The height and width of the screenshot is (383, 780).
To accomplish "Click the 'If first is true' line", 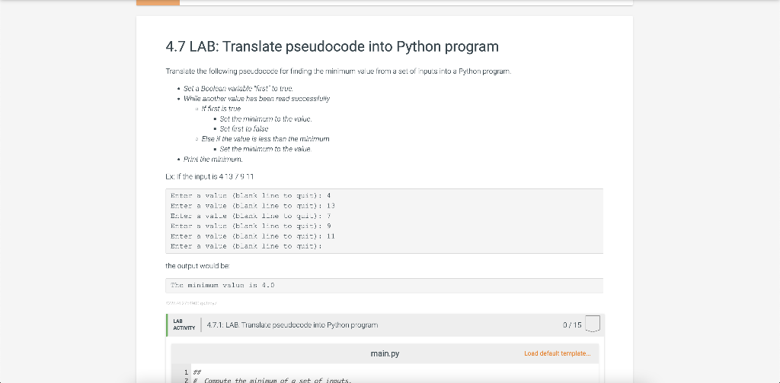I will pyautogui.click(x=222, y=109).
